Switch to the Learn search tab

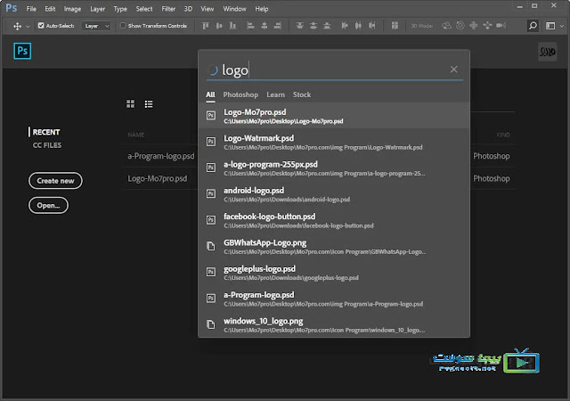point(275,94)
